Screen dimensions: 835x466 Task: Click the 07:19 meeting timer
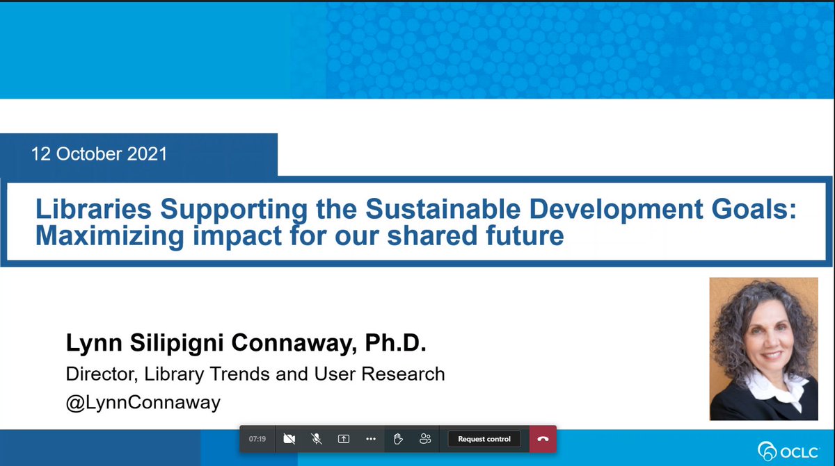tap(257, 439)
